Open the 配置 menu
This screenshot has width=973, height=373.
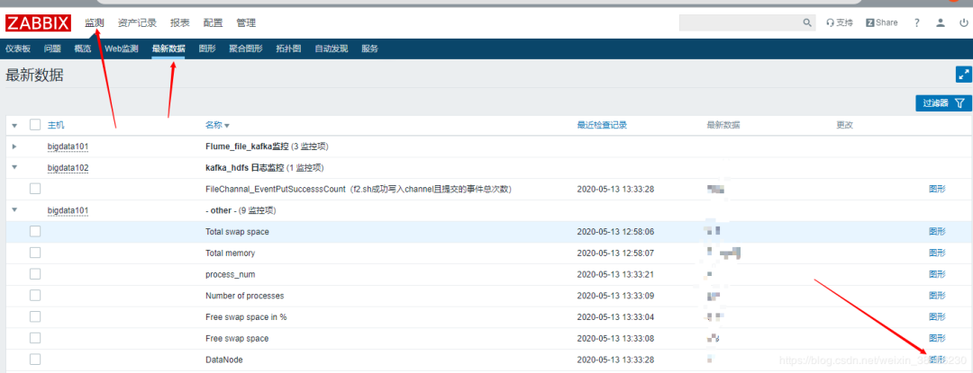click(x=213, y=22)
